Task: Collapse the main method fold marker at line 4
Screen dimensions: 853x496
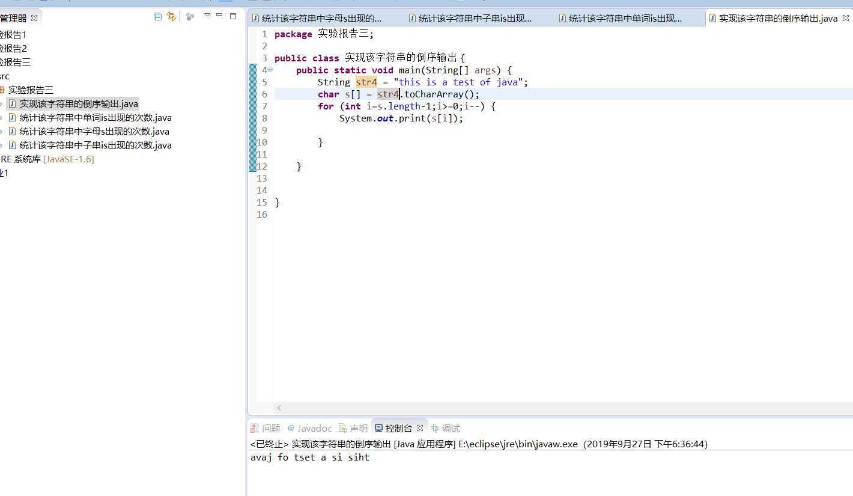Action: coord(270,70)
